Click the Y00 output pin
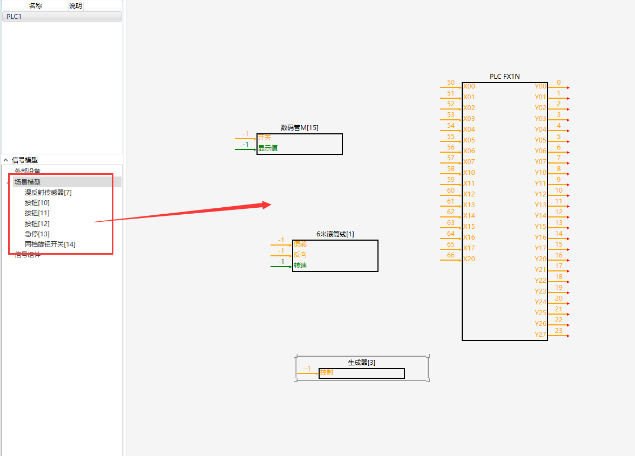 541,86
